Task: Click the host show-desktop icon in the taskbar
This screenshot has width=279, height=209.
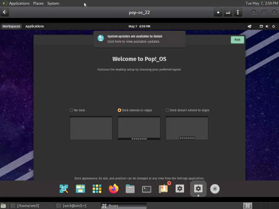Action: click(x=3, y=206)
